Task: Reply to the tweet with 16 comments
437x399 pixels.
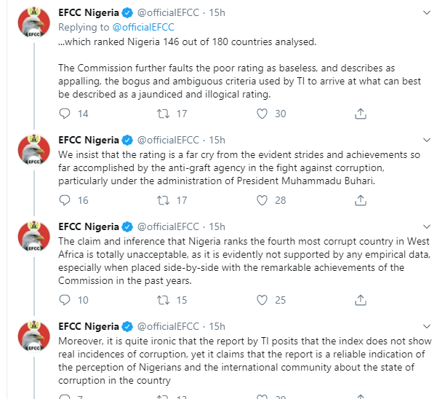Action: [65, 200]
